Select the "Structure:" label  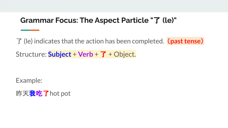[31, 54]
